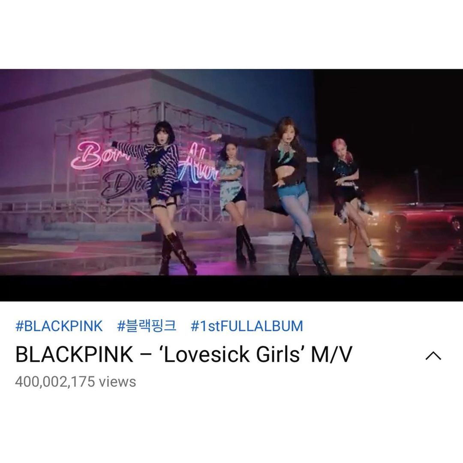463x463 pixels.
Task: Open the #1stFULLALBUM hashtag
Action: click(x=247, y=326)
